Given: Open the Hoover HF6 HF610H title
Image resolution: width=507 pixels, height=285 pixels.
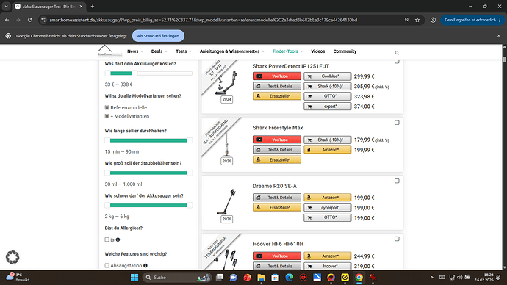Looking at the screenshot, I should (278, 244).
